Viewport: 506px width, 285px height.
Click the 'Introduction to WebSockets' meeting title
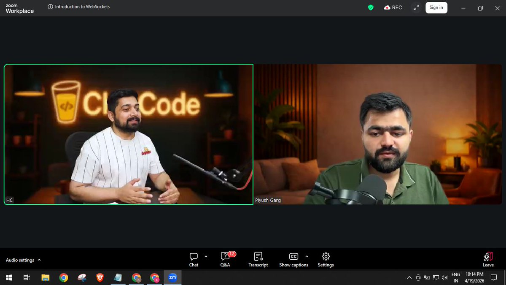(x=82, y=7)
